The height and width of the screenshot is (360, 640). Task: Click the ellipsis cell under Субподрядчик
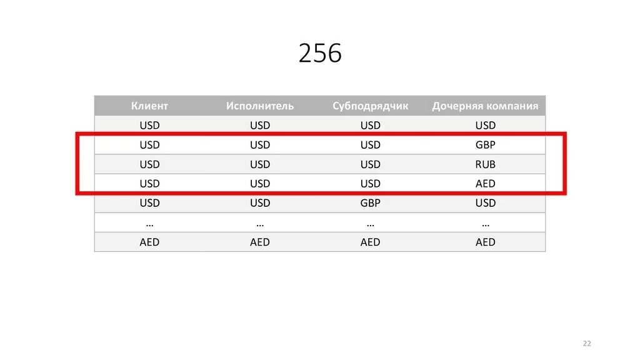tap(370, 222)
